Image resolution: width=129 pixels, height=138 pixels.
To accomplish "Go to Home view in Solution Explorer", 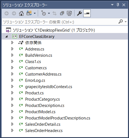I will click(x=21, y=13).
